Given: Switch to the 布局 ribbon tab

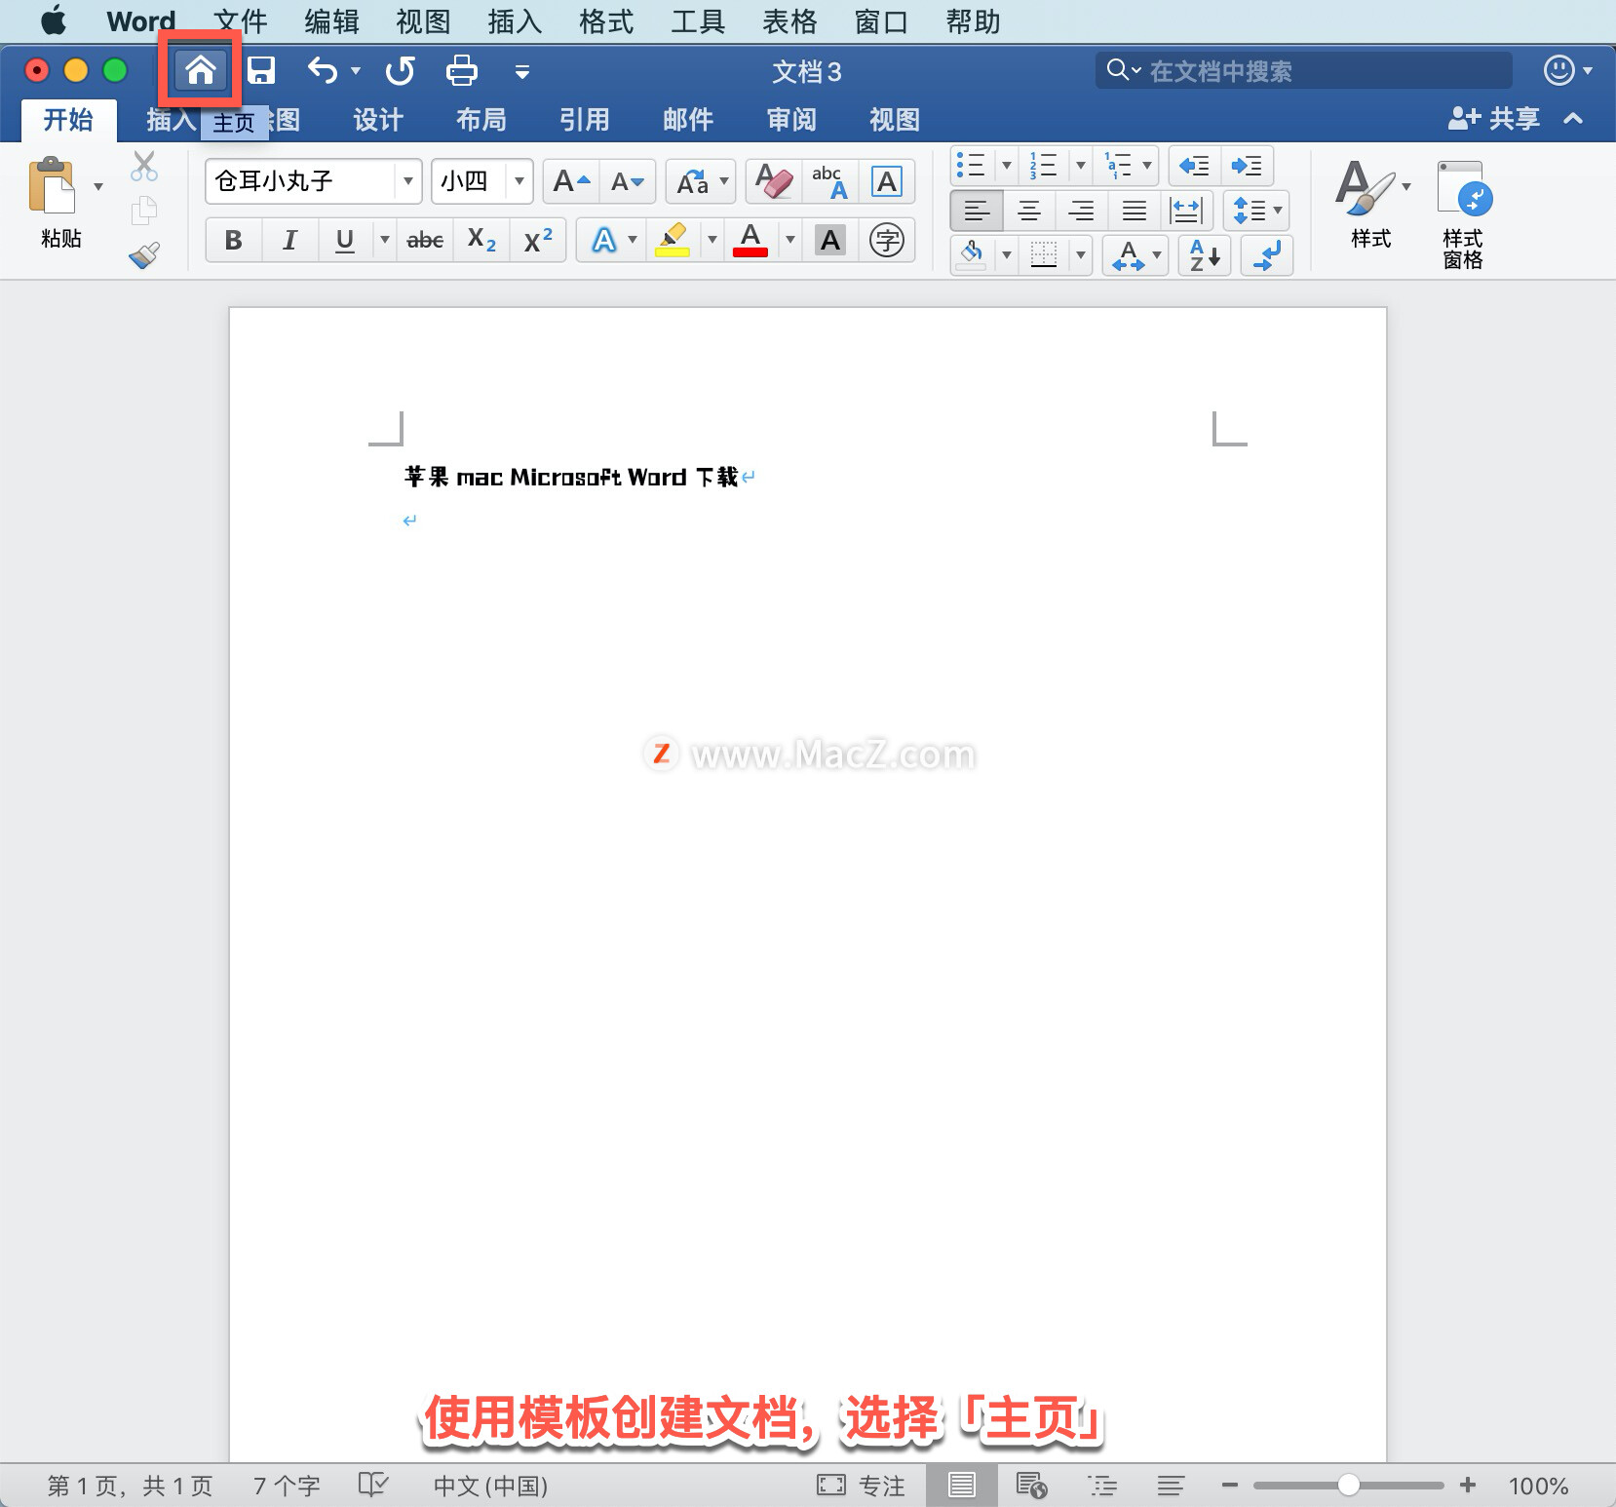Looking at the screenshot, I should 481,120.
